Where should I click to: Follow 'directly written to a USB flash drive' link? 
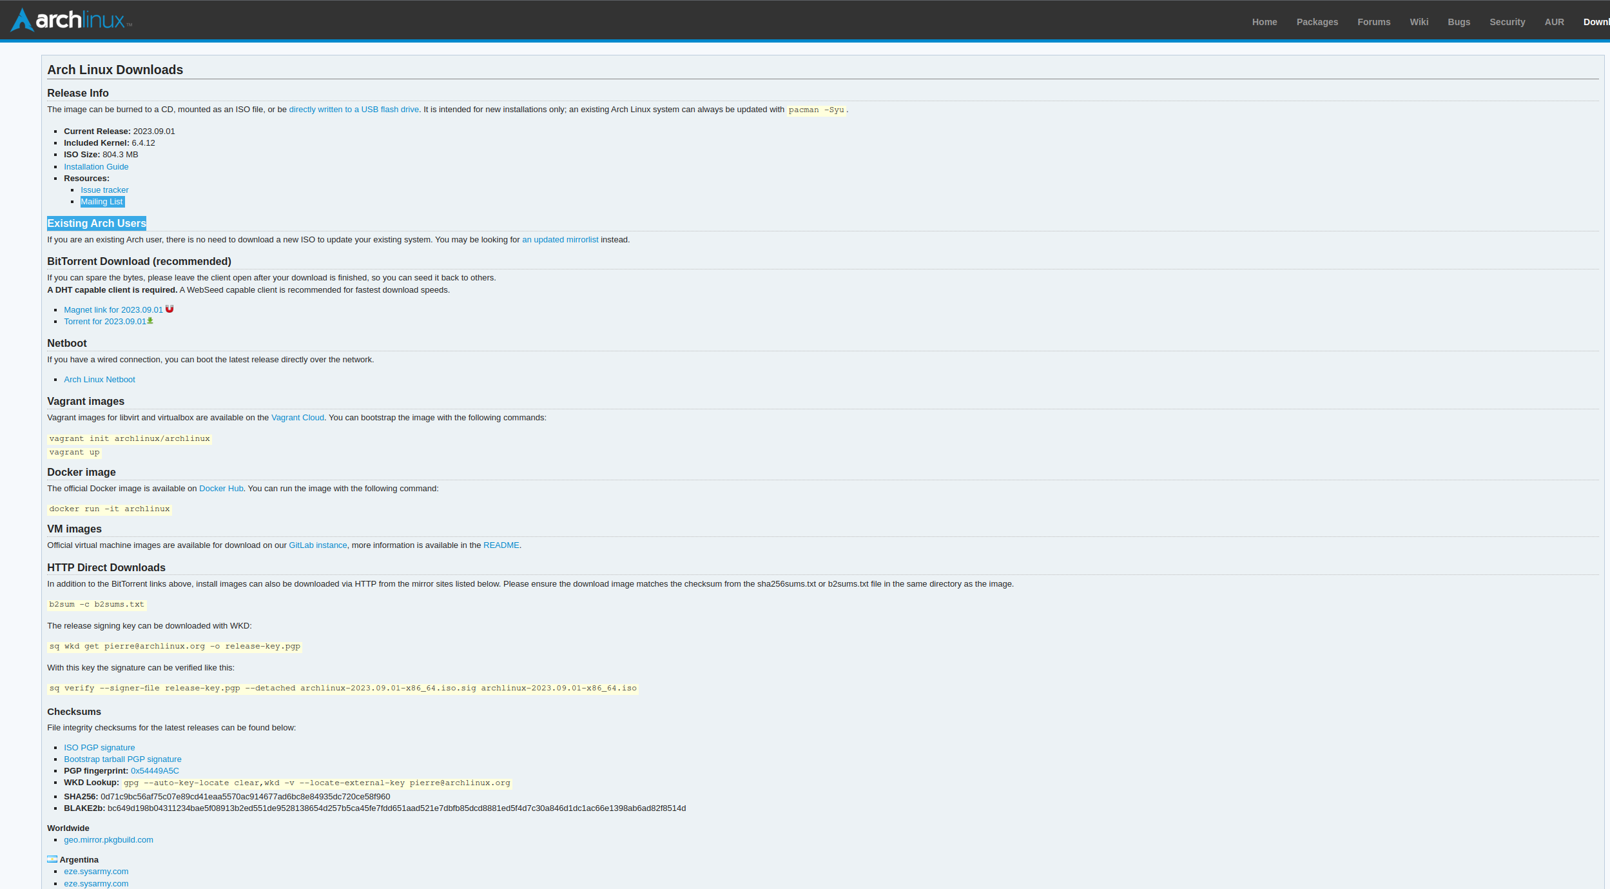(x=354, y=110)
